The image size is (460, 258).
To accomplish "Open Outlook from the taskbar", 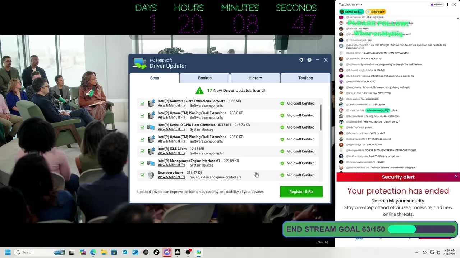I will point(135,252).
